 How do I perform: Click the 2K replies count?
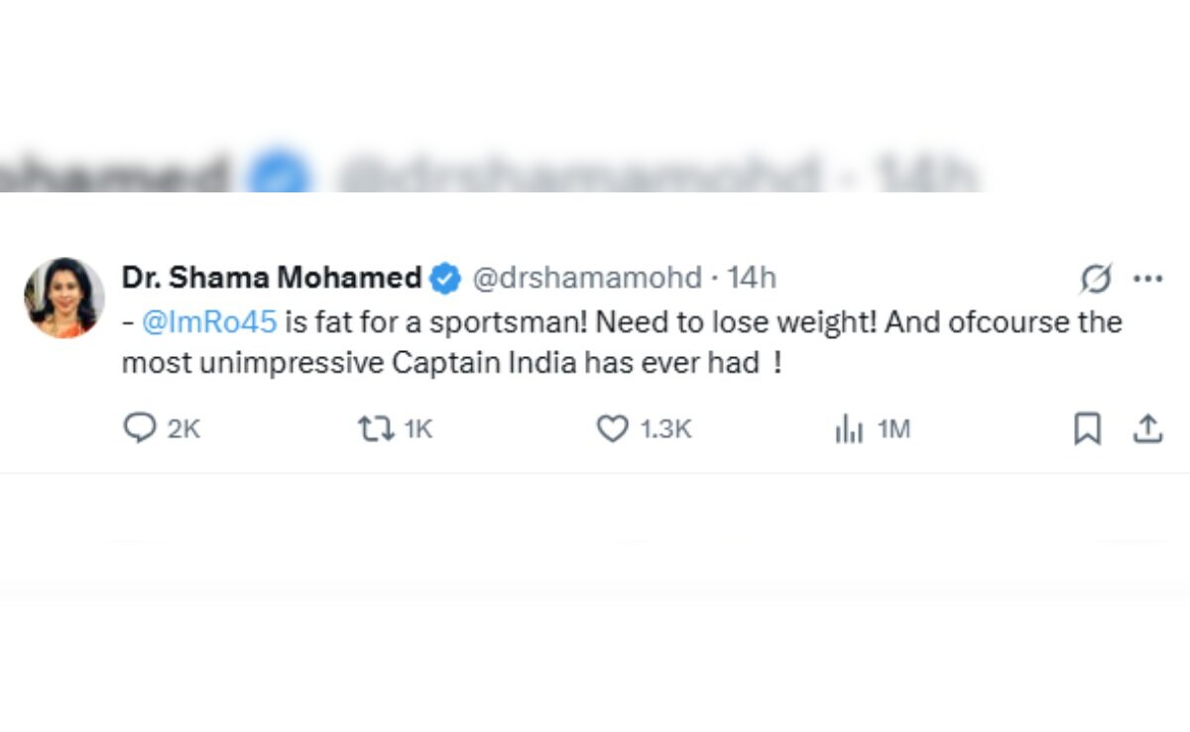[184, 429]
